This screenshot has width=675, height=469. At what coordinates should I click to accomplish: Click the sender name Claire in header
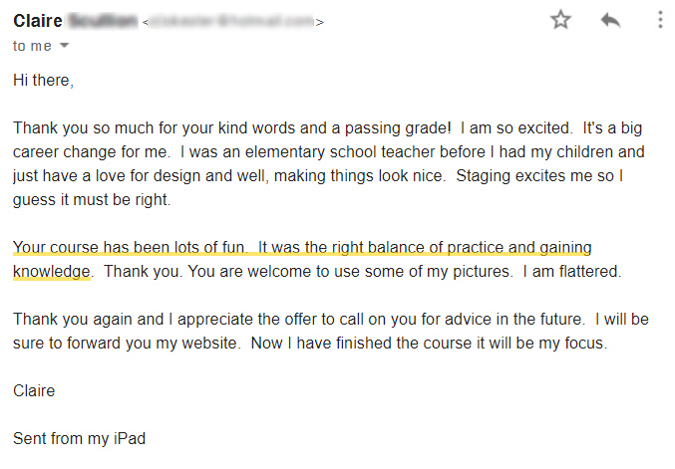(38, 21)
